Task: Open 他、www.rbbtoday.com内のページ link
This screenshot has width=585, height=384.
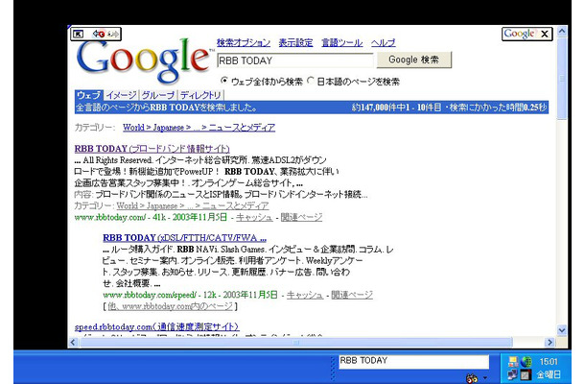Action: 171,306
